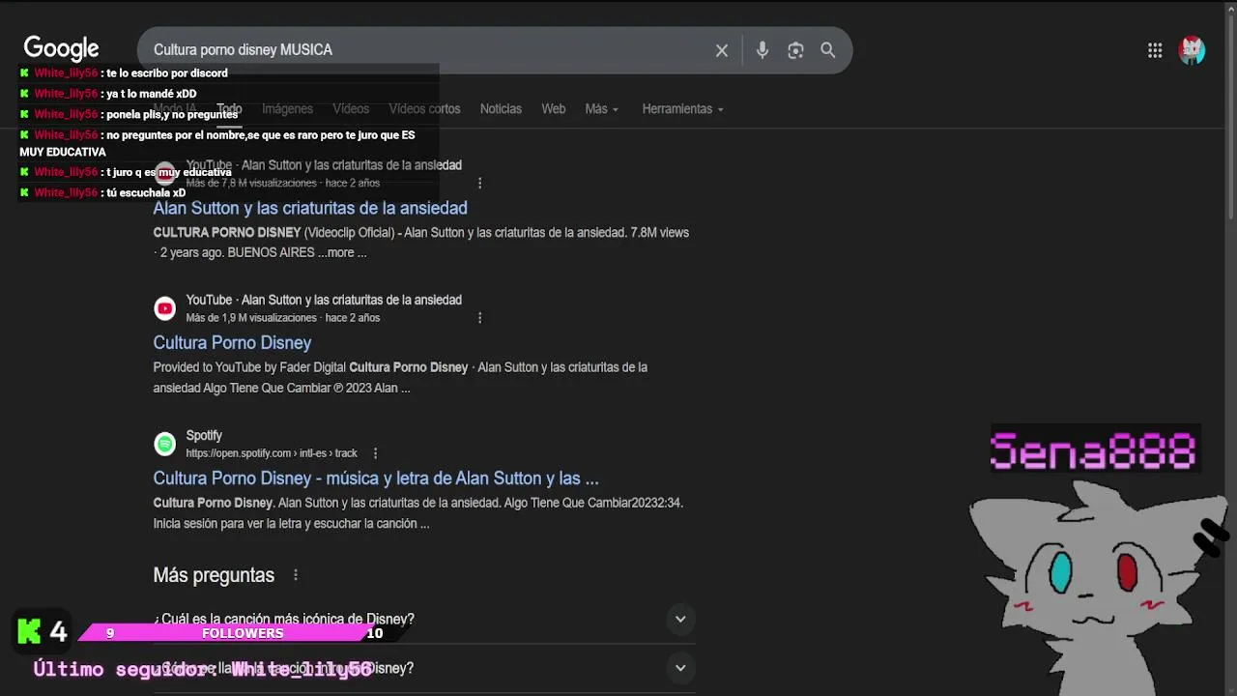Switch to the Vídeos tab
1237x696 pixels.
click(351, 109)
